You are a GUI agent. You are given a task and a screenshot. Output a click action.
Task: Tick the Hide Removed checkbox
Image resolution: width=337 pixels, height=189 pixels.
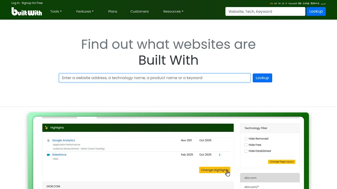pyautogui.click(x=246, y=139)
